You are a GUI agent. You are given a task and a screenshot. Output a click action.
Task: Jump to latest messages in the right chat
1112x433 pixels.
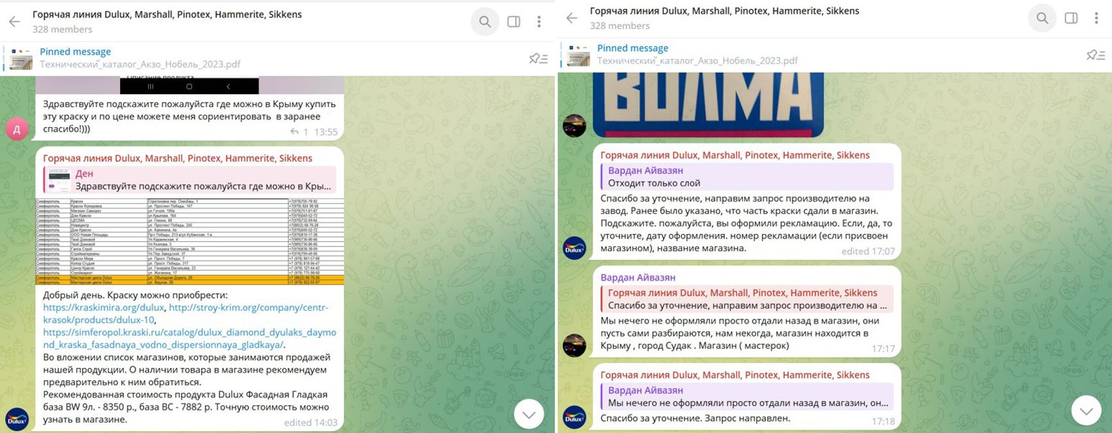(1086, 411)
